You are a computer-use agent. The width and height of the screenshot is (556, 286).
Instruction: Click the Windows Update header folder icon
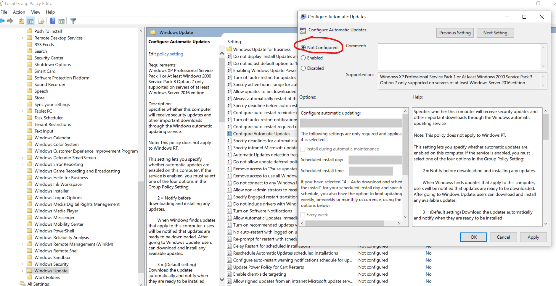click(x=153, y=32)
